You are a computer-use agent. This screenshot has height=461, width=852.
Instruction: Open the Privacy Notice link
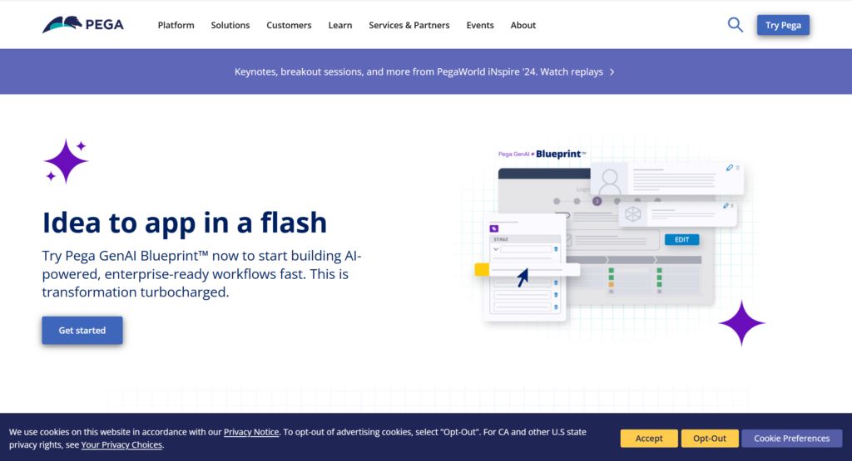click(x=251, y=432)
